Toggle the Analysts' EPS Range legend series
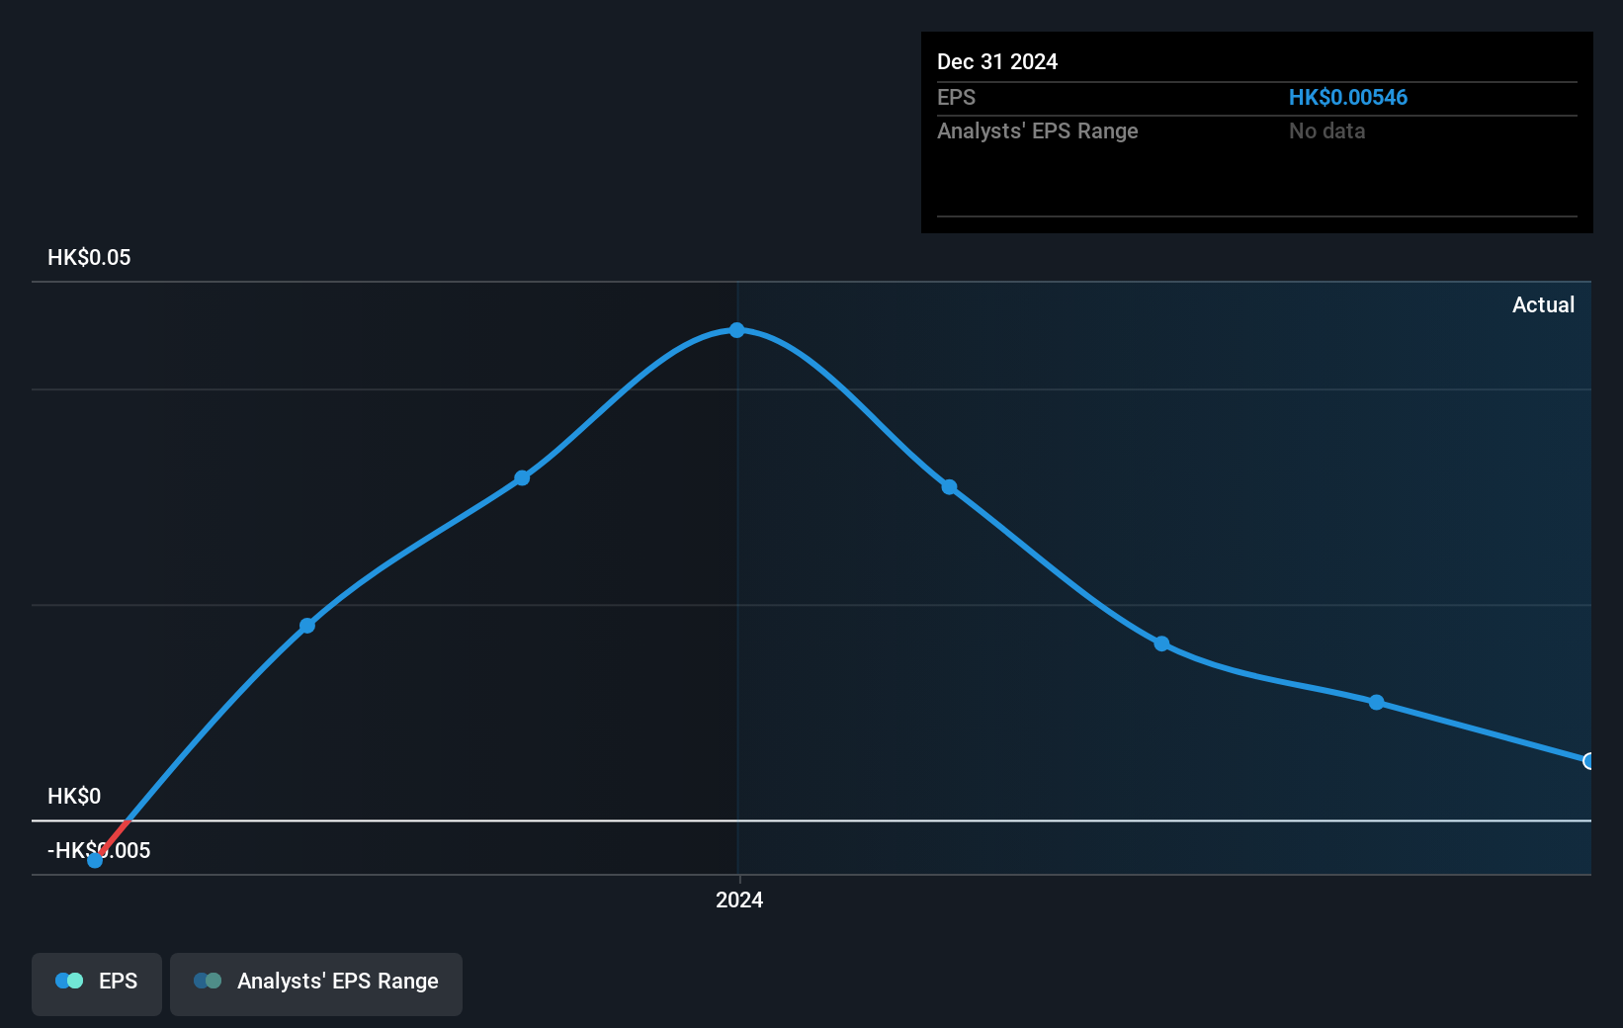The height and width of the screenshot is (1028, 1623). point(316,984)
